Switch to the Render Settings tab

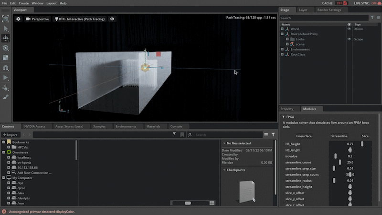pyautogui.click(x=329, y=10)
